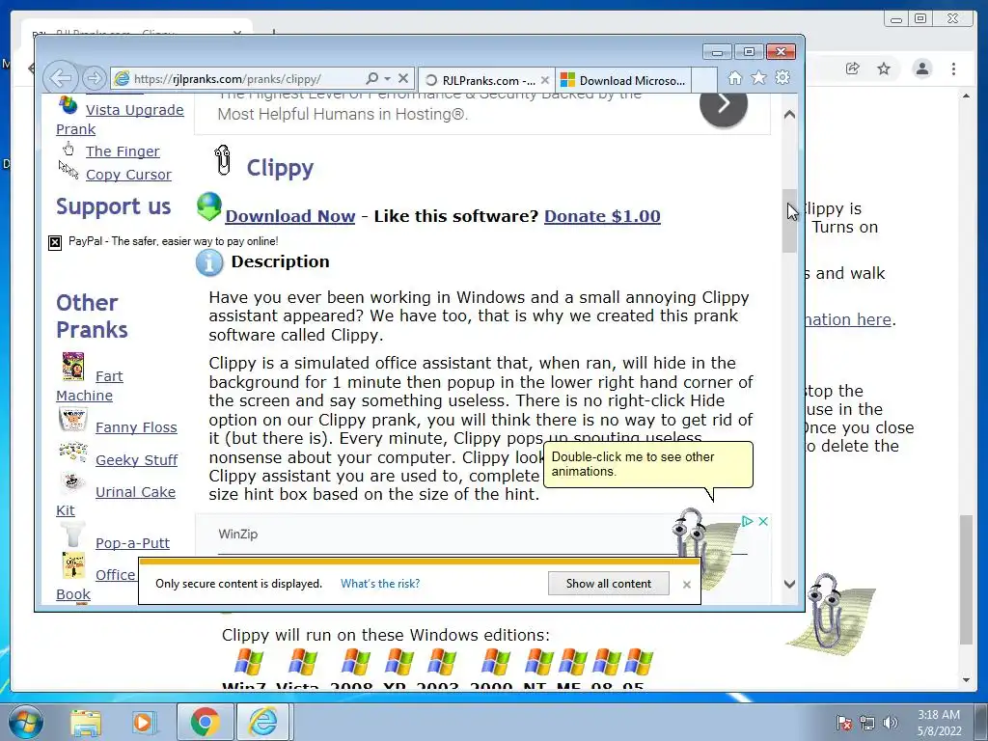Click the Chrome share page icon
Screen dimensions: 988x741
click(853, 69)
